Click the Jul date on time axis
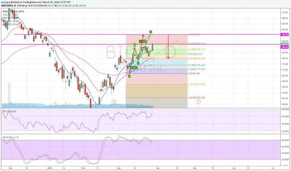Image resolution: width=291 pixels, height=171 pixels. (273, 168)
